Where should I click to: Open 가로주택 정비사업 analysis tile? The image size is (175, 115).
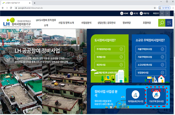[156, 96]
